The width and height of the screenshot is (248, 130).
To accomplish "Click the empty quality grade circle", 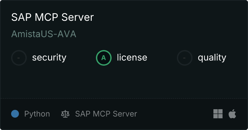I will pos(185,58).
